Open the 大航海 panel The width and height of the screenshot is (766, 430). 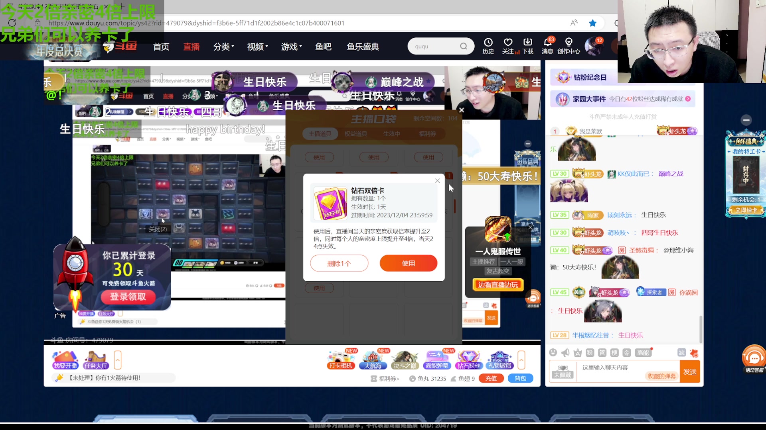coord(373,360)
